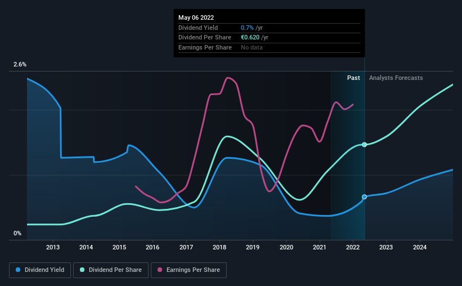The height and width of the screenshot is (286, 462).
Task: Toggle the Dividend Yield legend button
Action: (40, 270)
